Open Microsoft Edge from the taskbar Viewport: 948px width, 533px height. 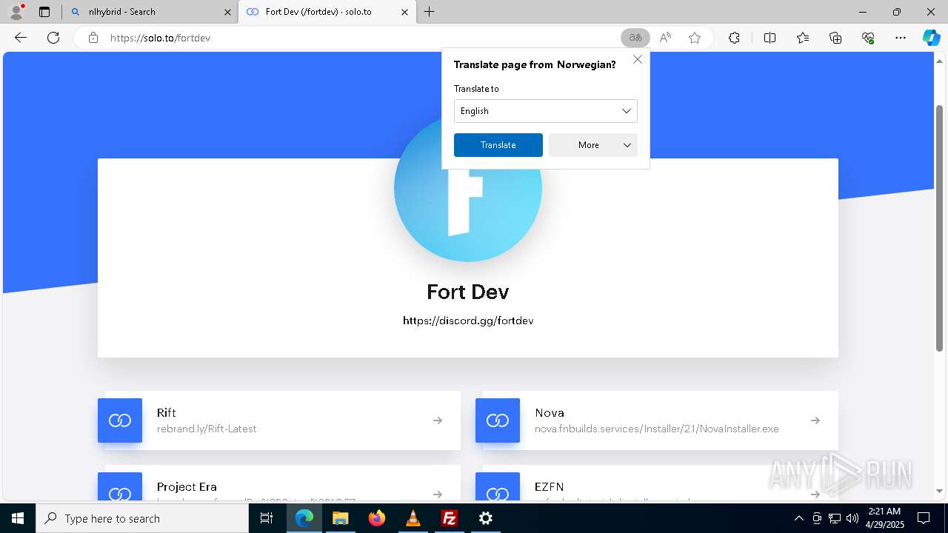click(304, 518)
